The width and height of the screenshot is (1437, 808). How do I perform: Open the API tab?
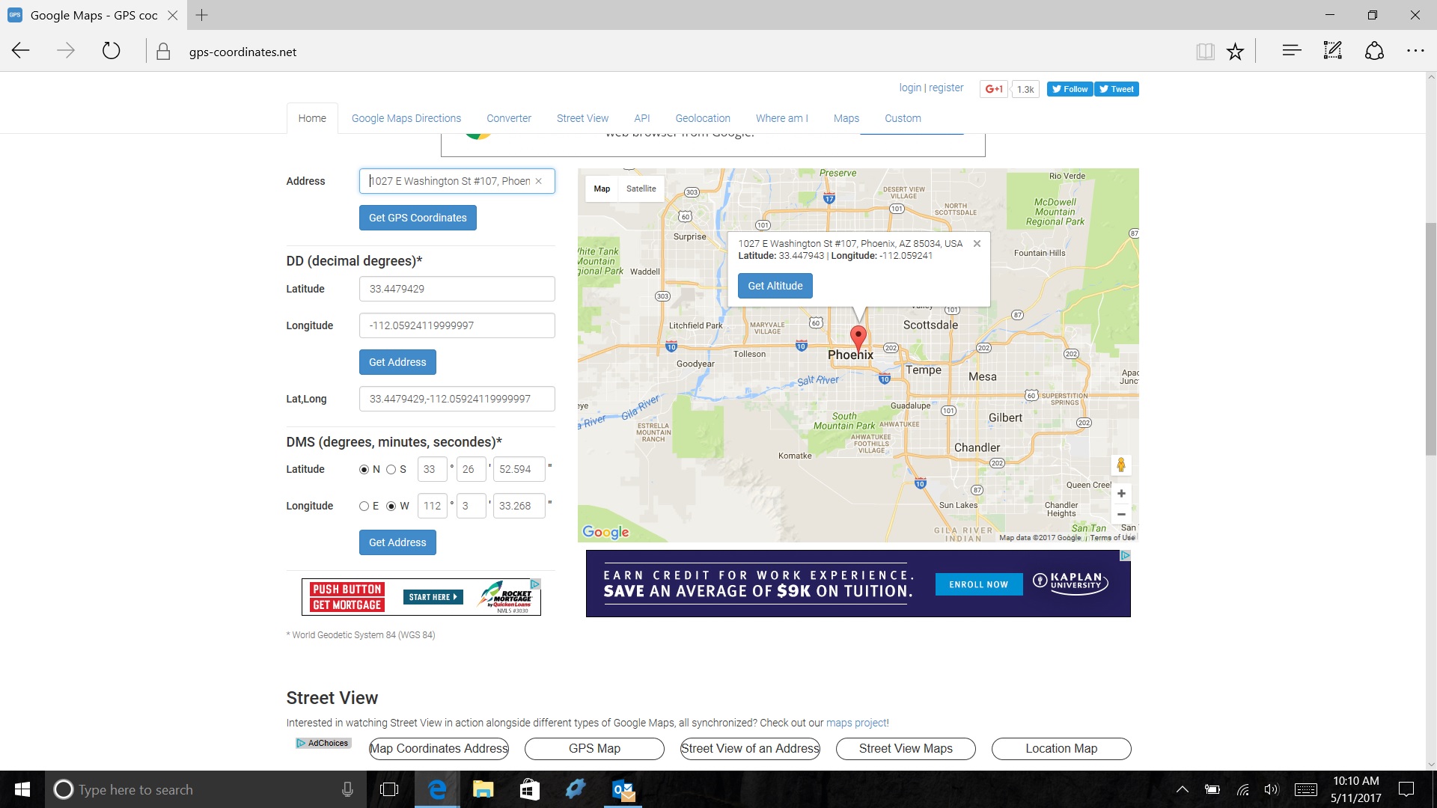642,118
